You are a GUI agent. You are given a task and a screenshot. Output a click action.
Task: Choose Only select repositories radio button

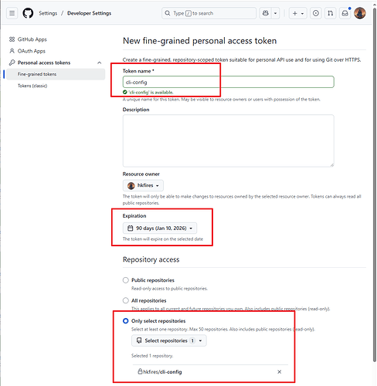point(126,321)
